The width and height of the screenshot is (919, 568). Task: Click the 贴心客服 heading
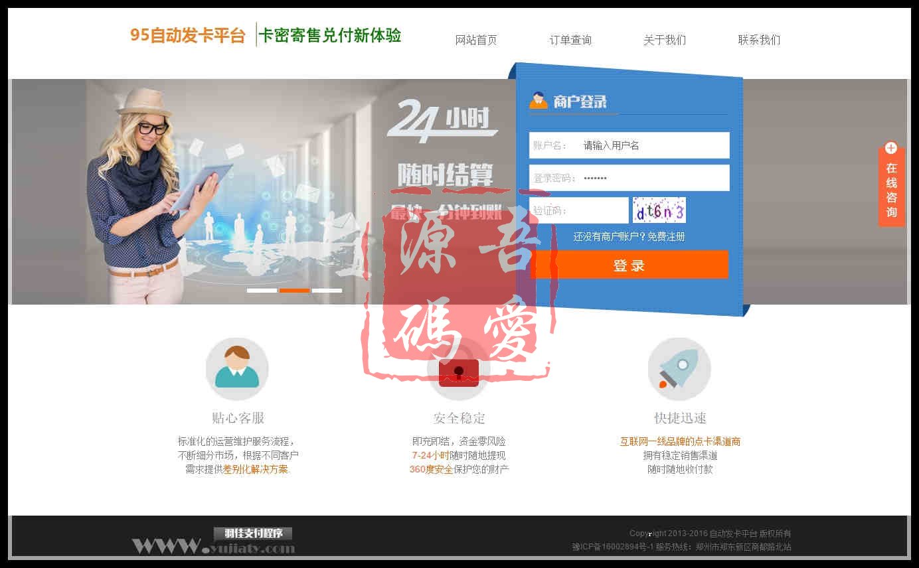[x=238, y=418]
